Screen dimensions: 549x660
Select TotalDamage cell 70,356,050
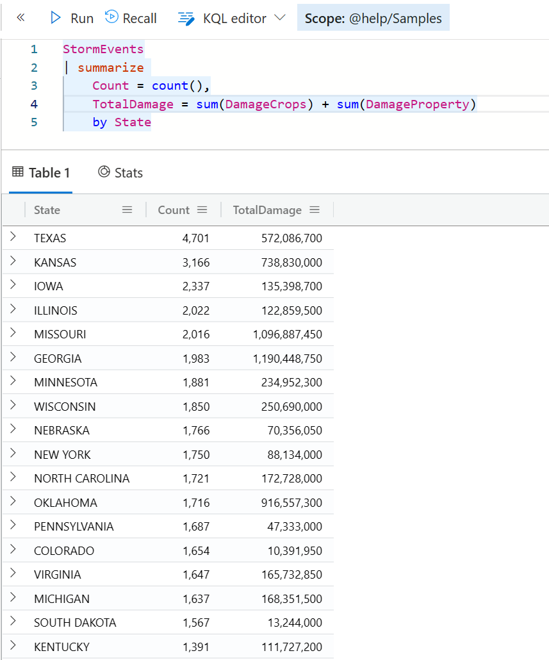[295, 430]
